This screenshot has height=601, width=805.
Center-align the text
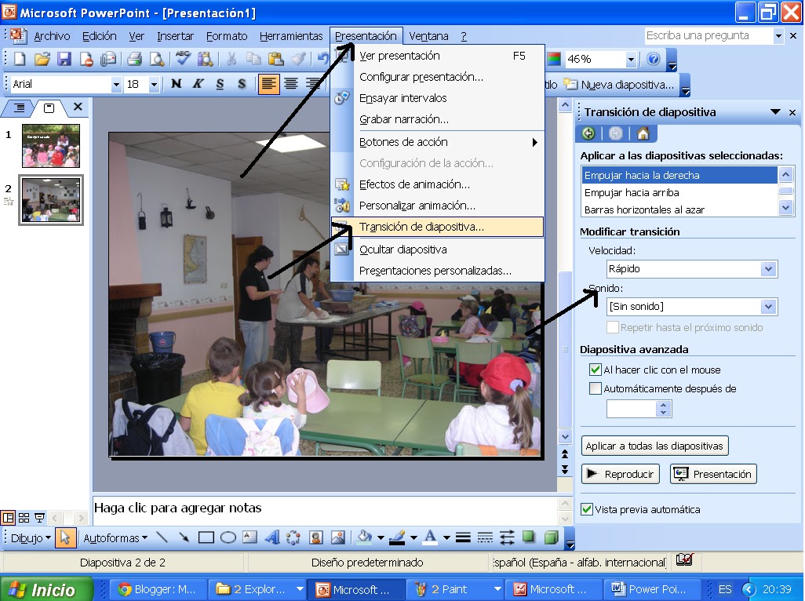click(291, 84)
